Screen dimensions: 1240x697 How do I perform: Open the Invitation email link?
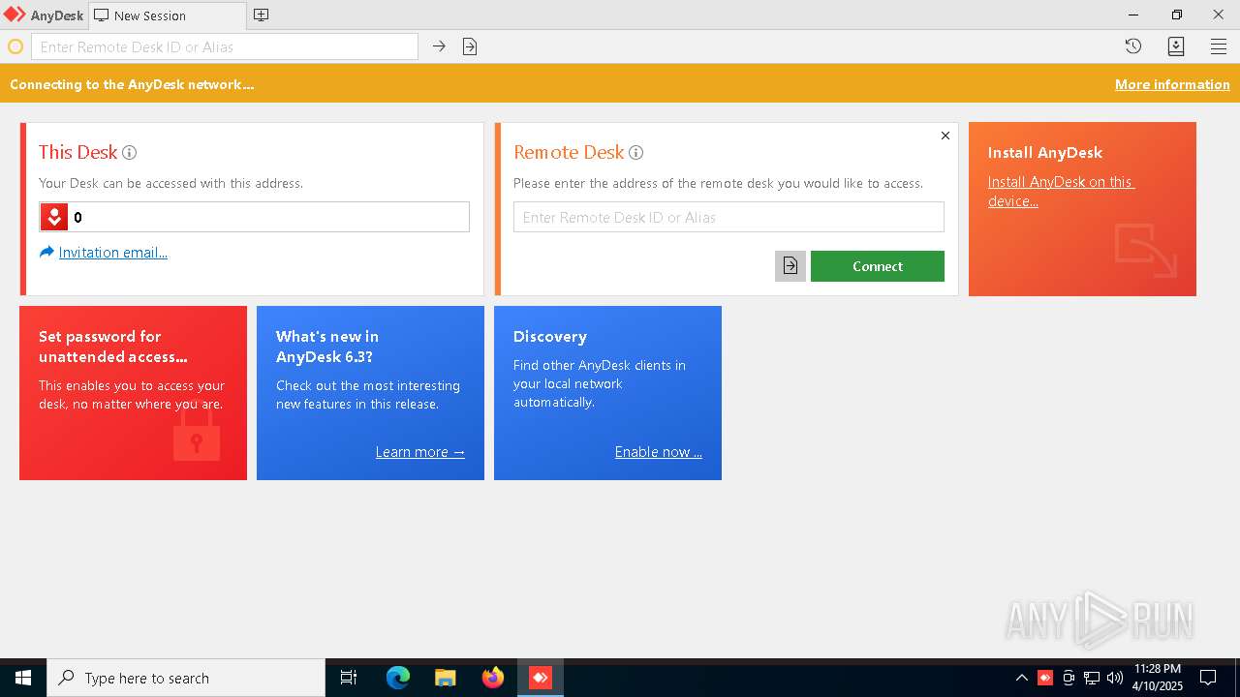coord(113,253)
